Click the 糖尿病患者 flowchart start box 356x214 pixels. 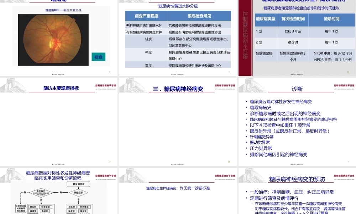click(78, 184)
